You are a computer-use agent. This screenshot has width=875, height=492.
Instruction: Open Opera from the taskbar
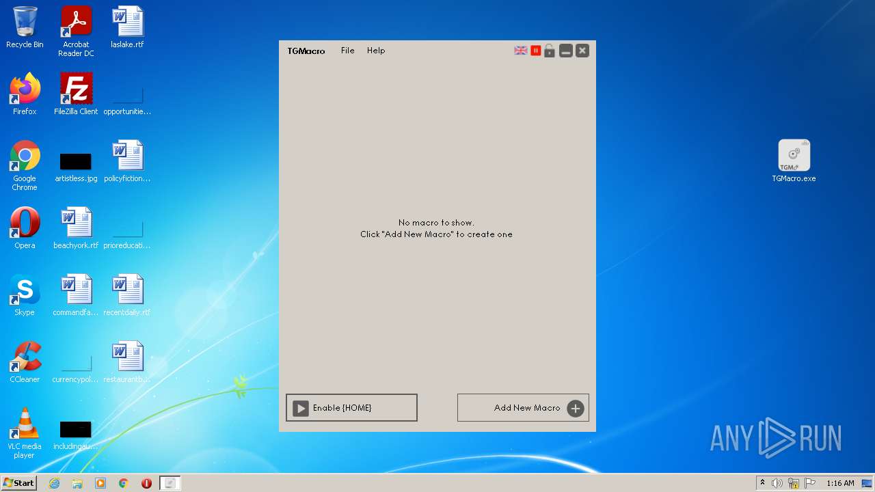tap(146, 483)
